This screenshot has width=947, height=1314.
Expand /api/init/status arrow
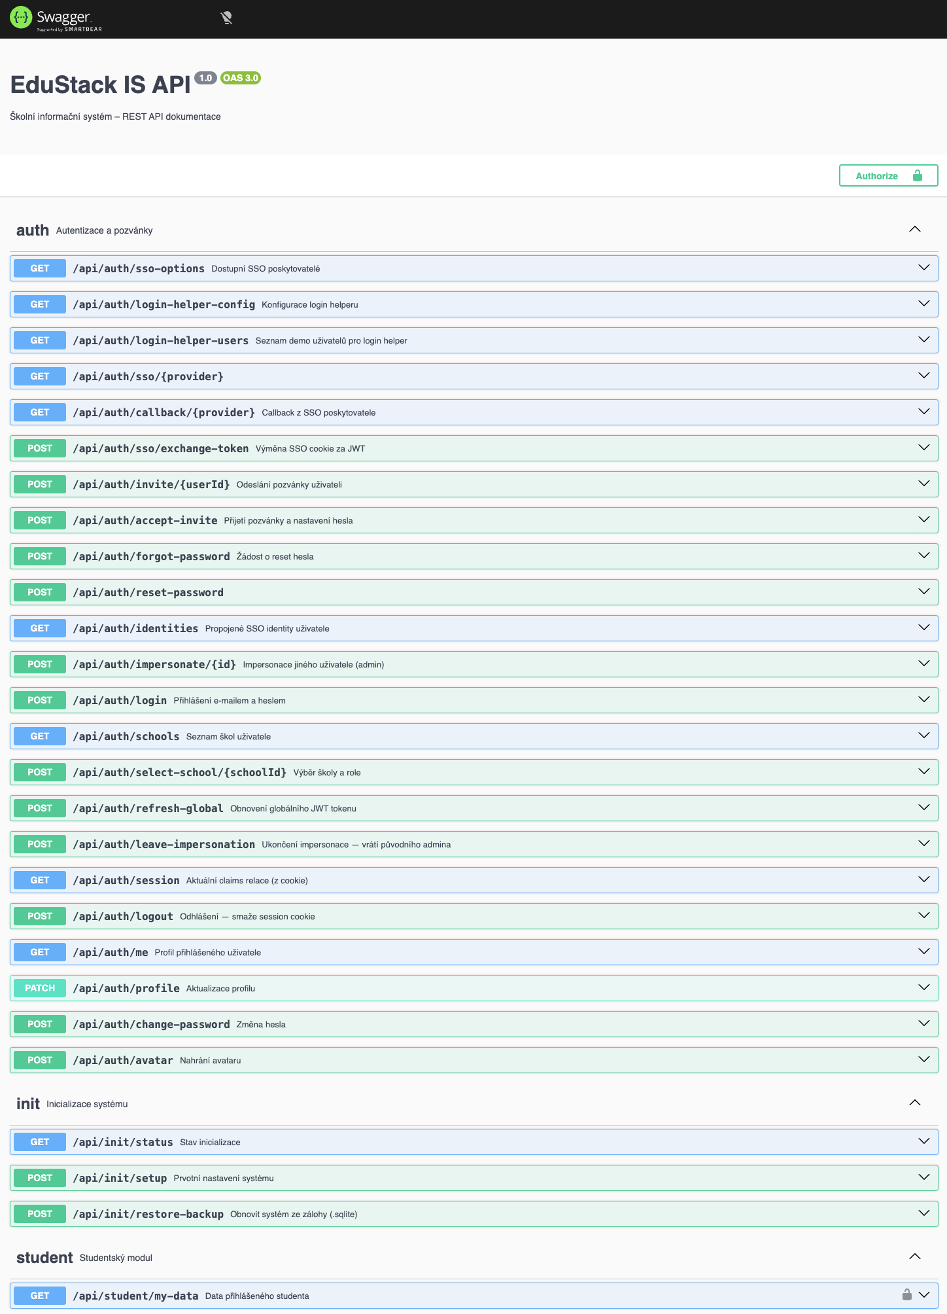(924, 1141)
